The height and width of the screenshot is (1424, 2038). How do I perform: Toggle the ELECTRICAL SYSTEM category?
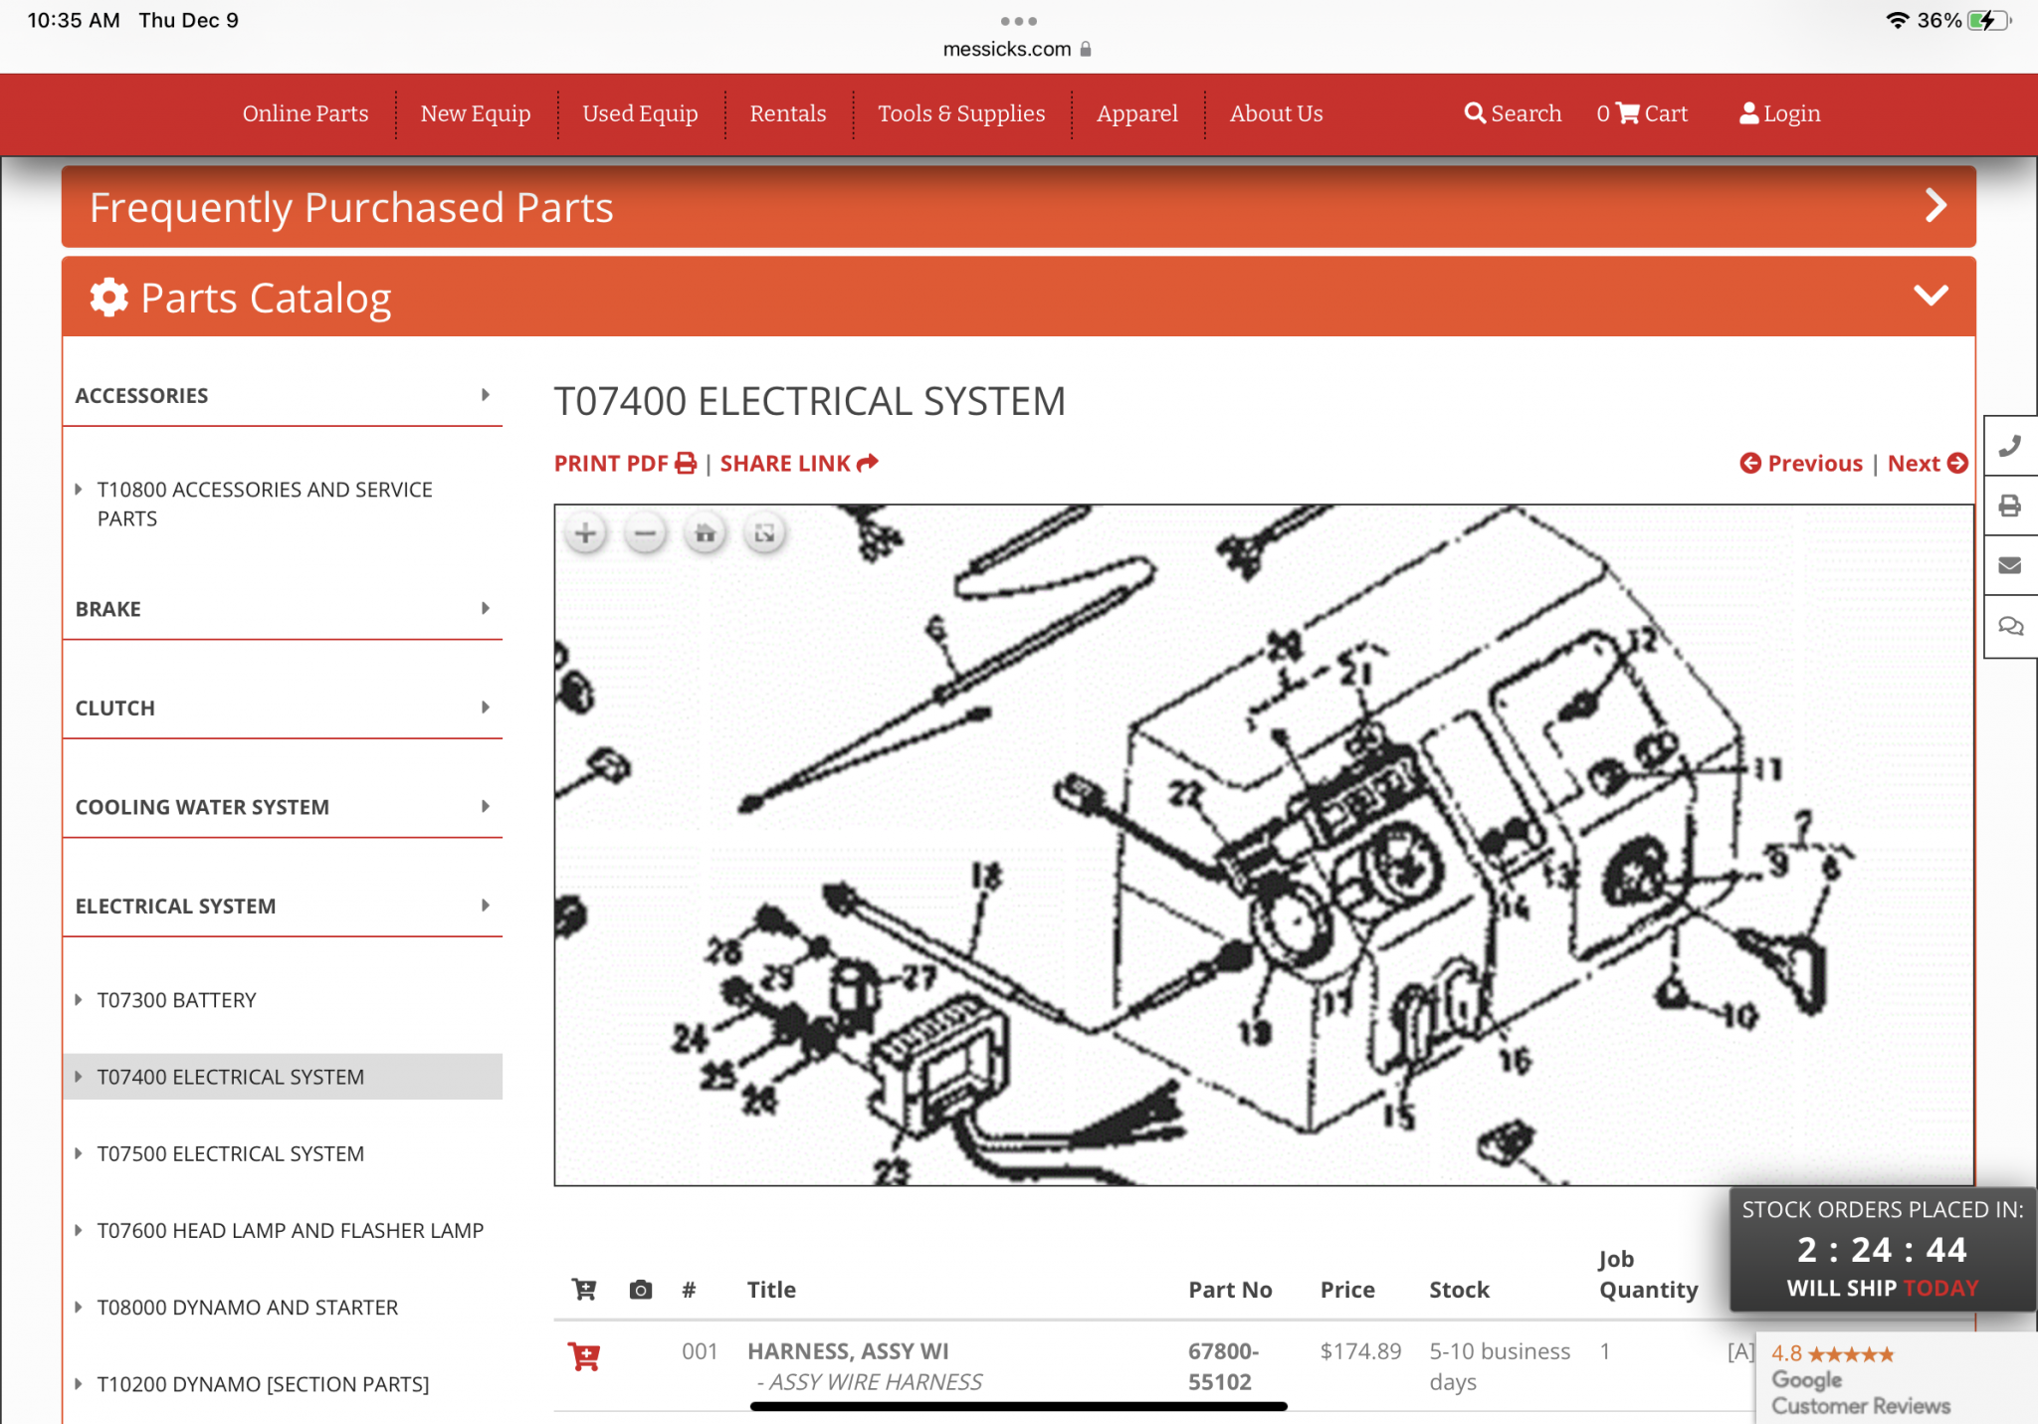click(x=283, y=906)
